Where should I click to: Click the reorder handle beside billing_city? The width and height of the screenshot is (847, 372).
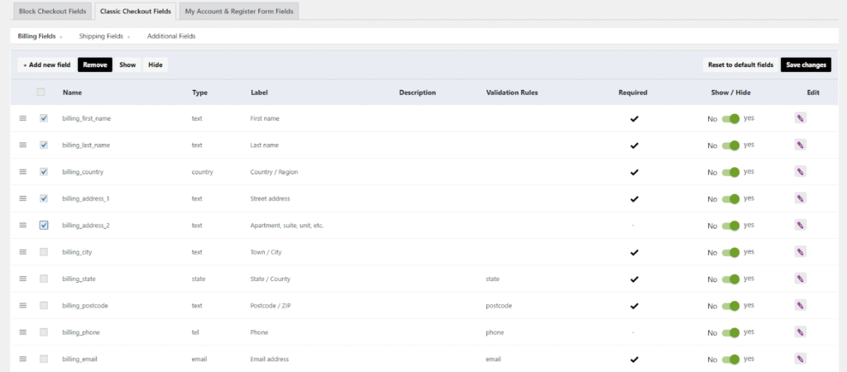click(23, 252)
